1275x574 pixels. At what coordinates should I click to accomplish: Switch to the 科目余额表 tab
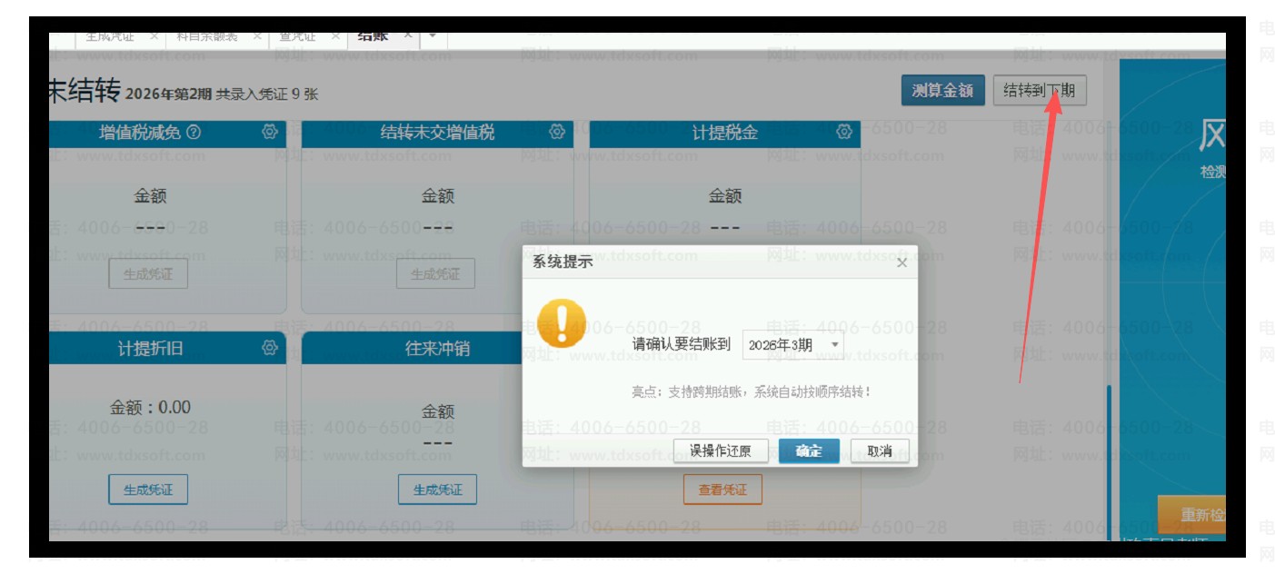point(206,36)
